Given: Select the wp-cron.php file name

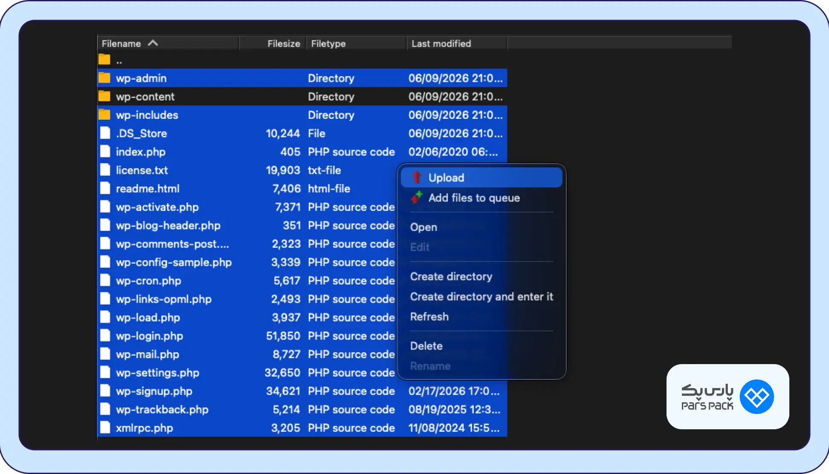Looking at the screenshot, I should [148, 281].
